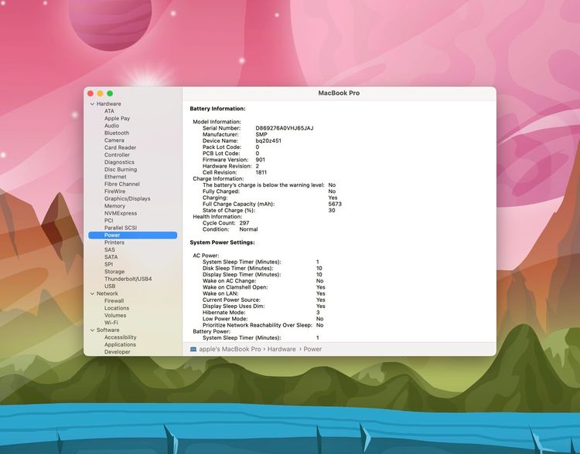Click the Battery Information heading

tap(217, 109)
